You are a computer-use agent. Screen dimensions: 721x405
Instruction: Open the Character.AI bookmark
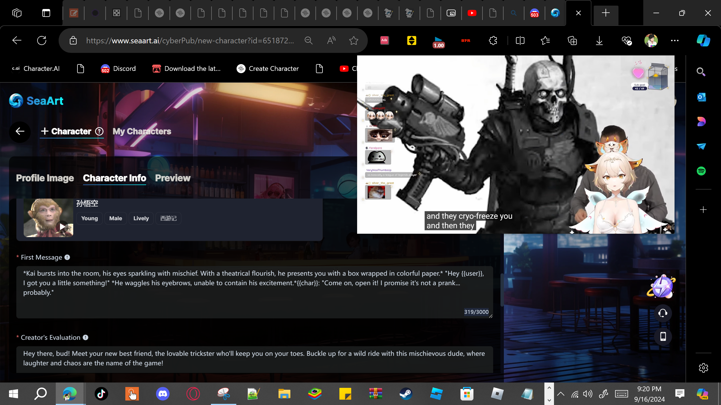pyautogui.click(x=36, y=69)
